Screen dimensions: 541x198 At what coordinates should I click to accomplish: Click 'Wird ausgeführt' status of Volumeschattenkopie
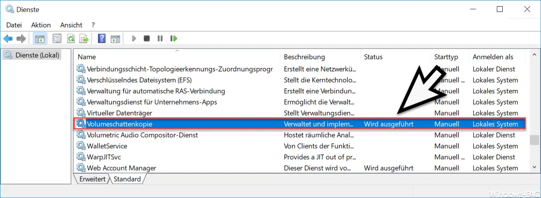click(x=389, y=124)
